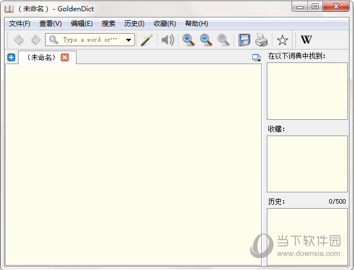Zoom out with the minus magnifier
The width and height of the screenshot is (354, 270).
(206, 40)
